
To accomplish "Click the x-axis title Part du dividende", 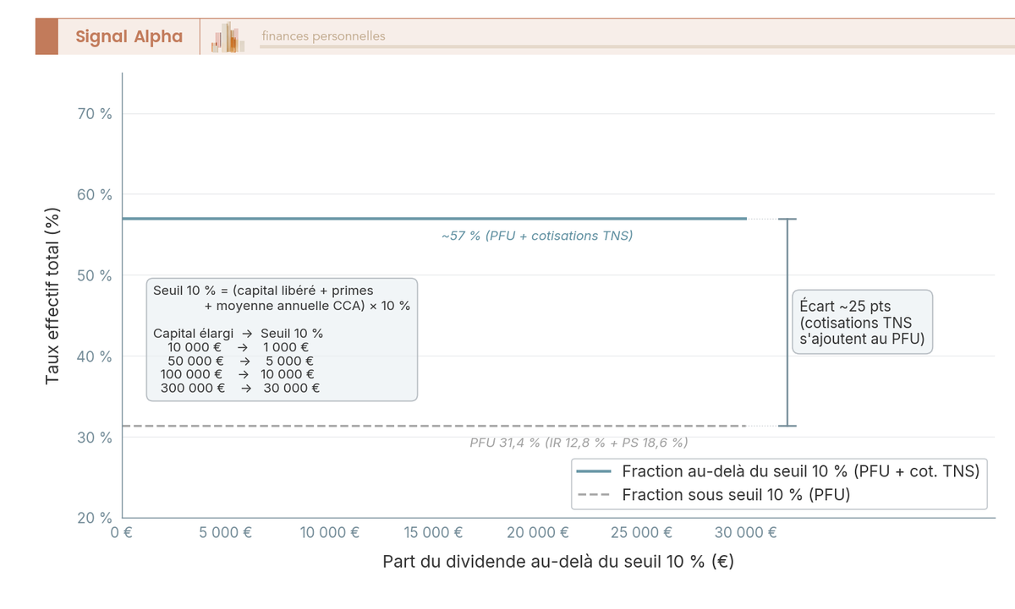I will tap(558, 562).
